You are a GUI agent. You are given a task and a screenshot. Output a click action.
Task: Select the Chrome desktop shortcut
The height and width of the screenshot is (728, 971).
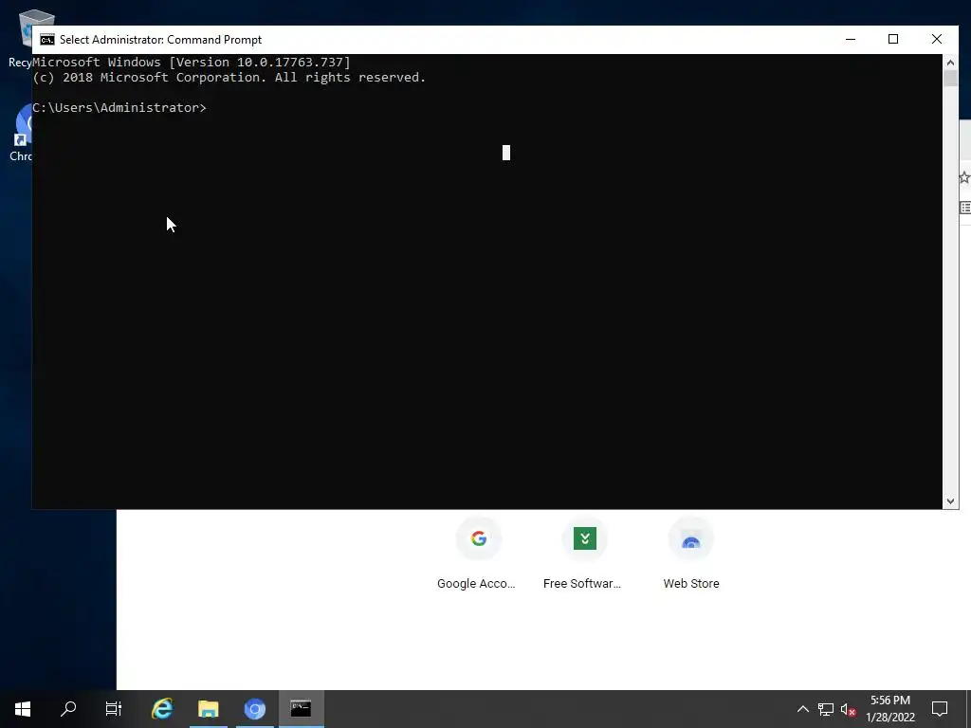[20, 133]
